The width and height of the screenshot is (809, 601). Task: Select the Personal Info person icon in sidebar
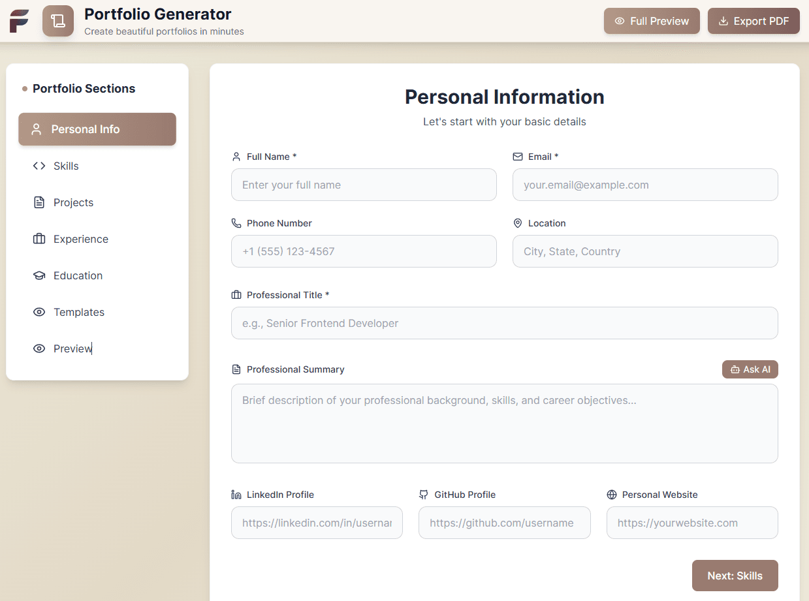pyautogui.click(x=37, y=129)
